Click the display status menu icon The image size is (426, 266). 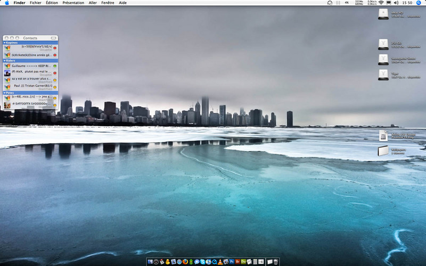click(389, 3)
